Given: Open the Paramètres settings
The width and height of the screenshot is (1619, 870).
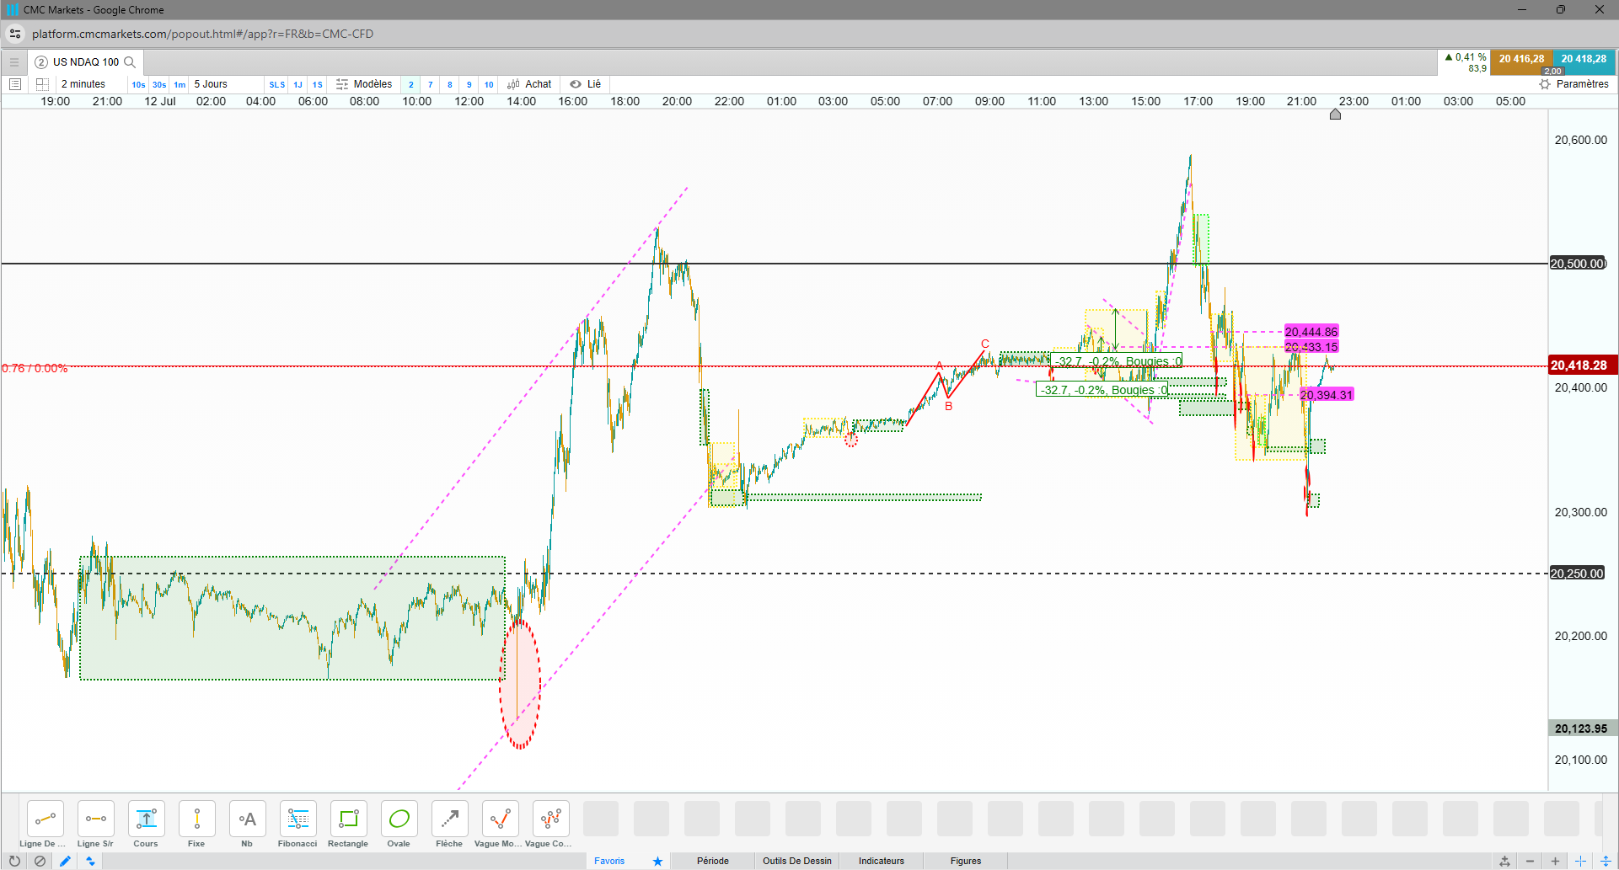Looking at the screenshot, I should click(1573, 84).
